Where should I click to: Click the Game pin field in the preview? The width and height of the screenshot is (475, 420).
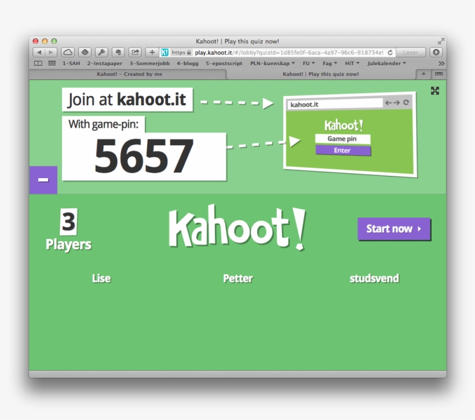(x=343, y=139)
